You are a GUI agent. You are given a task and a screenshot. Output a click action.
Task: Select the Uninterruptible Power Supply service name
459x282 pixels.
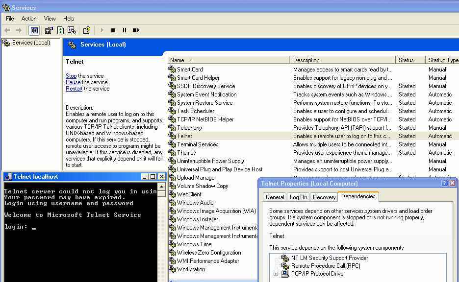click(210, 161)
